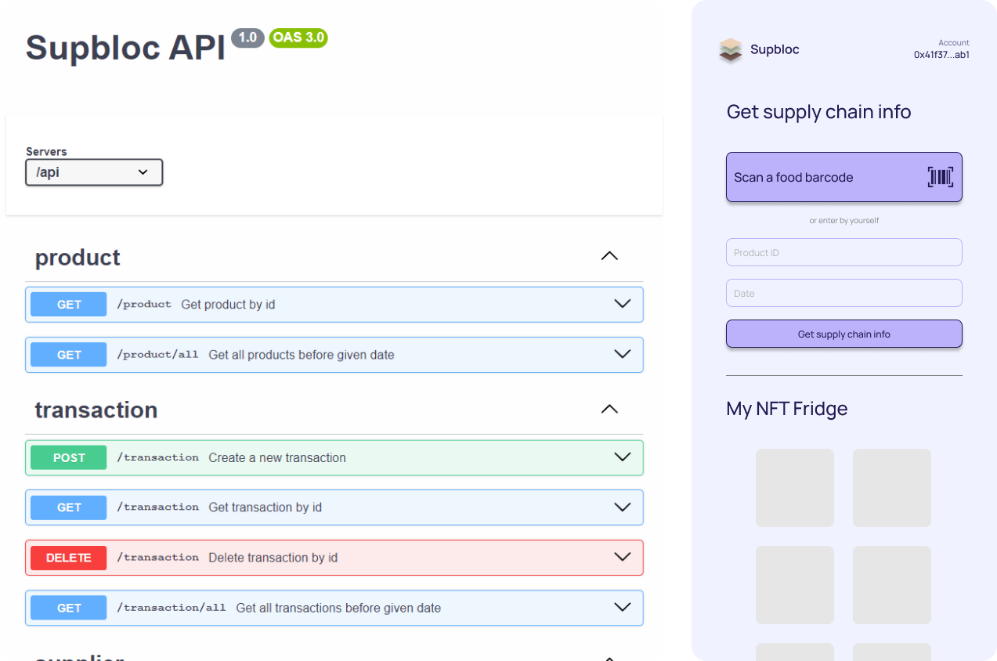Select the top-right NFT Fridge tile

coord(891,488)
